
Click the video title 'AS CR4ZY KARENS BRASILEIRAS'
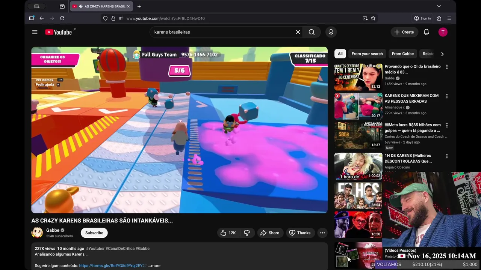(x=102, y=221)
